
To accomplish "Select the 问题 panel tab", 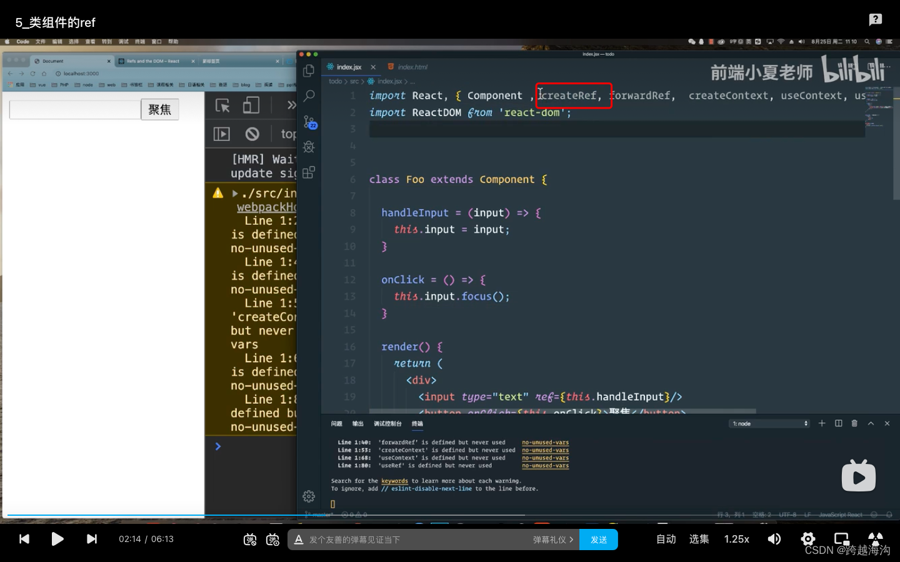I will pyautogui.click(x=336, y=423).
